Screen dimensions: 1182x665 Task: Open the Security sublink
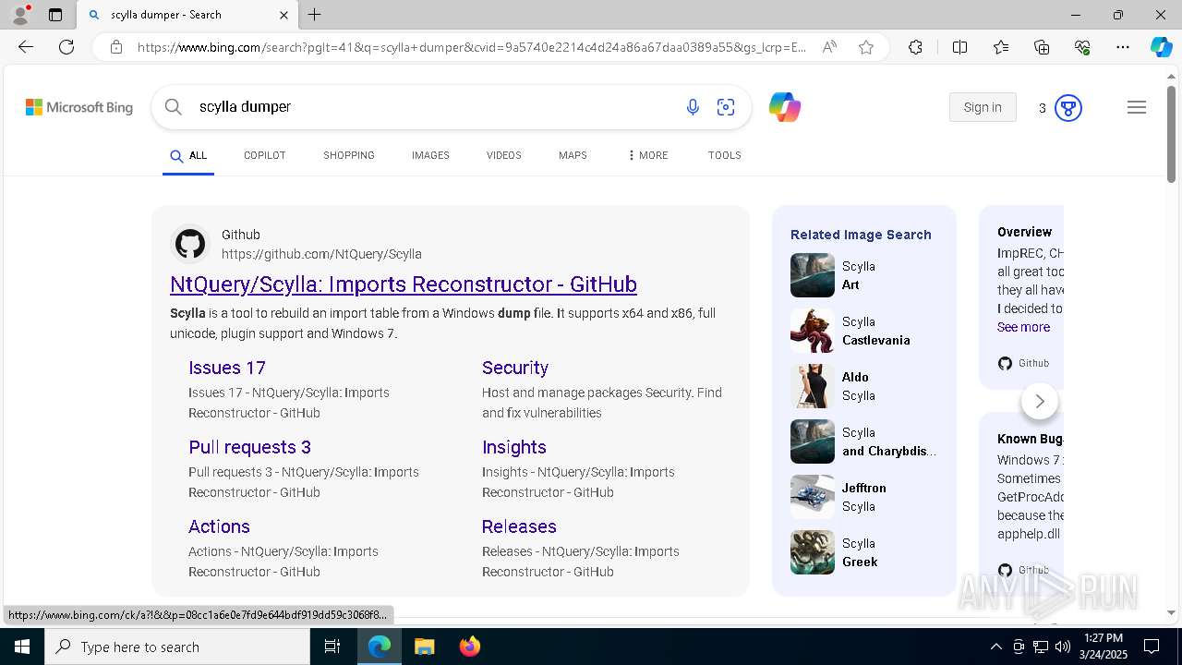click(515, 368)
